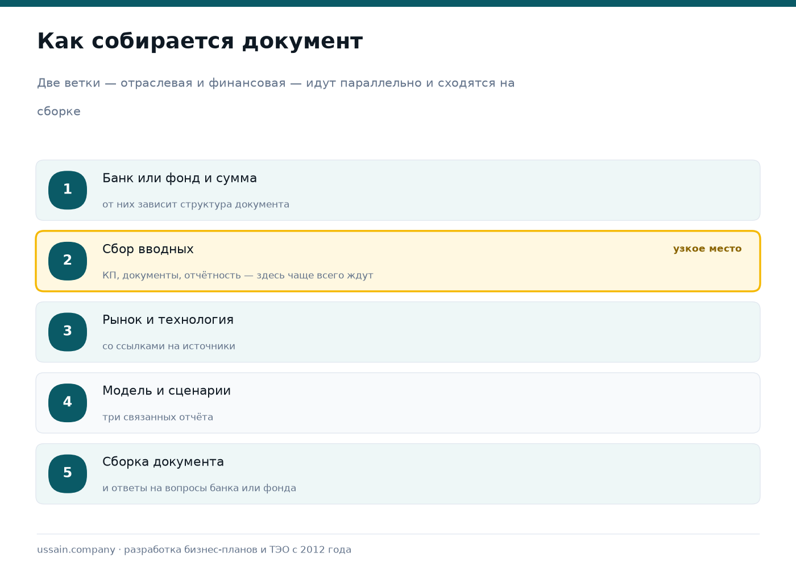Click 'и ответы на вопросы банка или фонда'
The image size is (796, 569).
pyautogui.click(x=199, y=488)
